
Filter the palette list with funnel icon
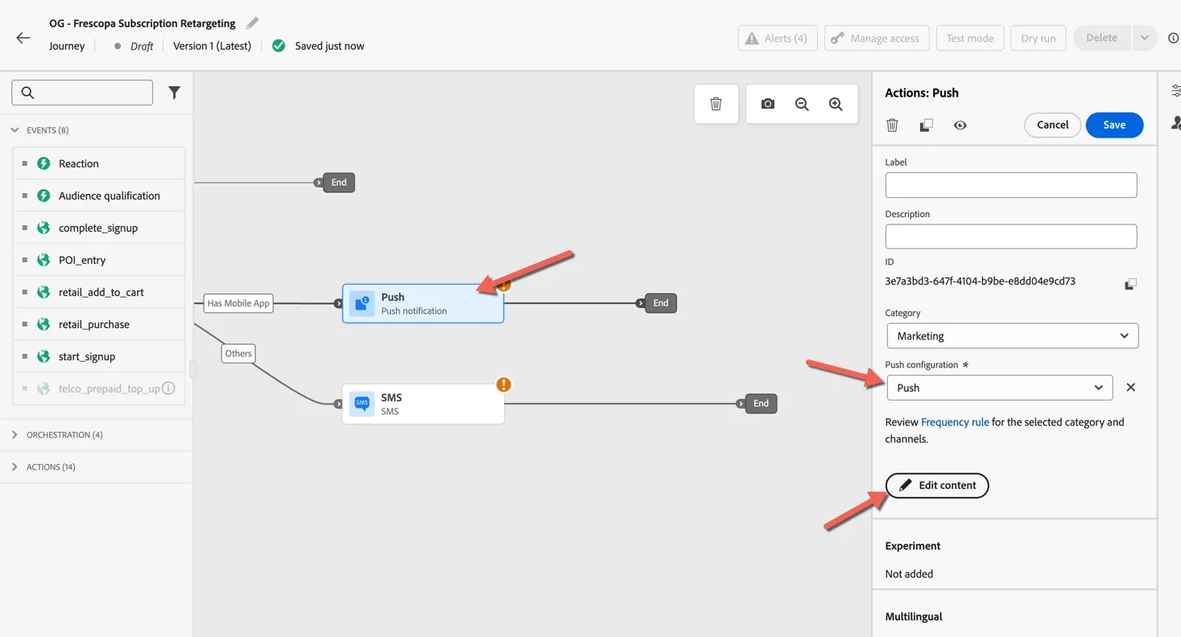point(174,92)
